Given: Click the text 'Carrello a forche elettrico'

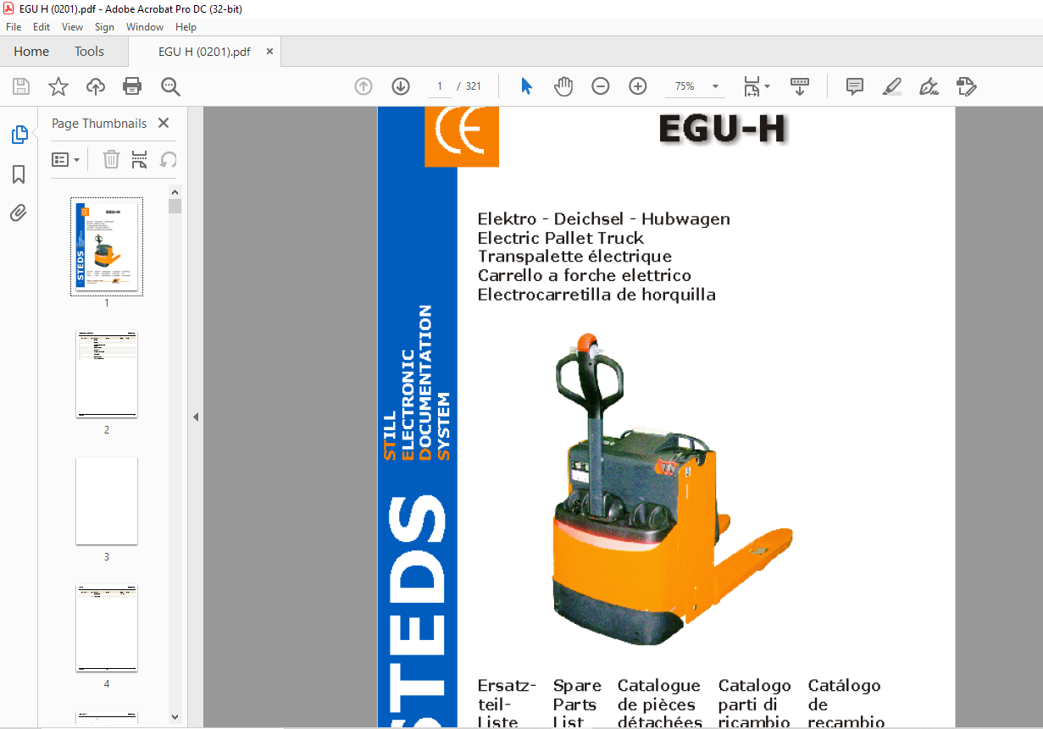Looking at the screenshot, I should point(585,275).
